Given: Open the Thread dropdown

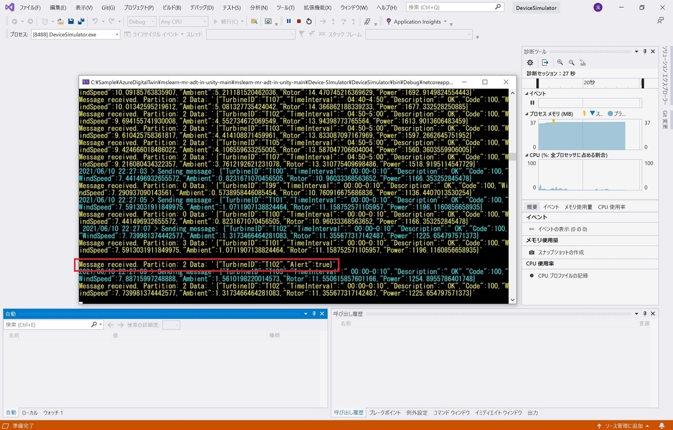Looking at the screenshot, I should [x=250, y=34].
